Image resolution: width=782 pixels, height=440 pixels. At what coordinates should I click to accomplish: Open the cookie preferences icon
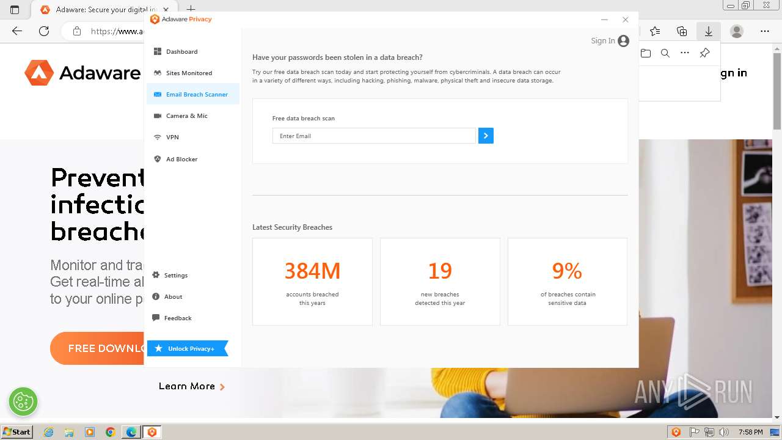click(x=23, y=402)
